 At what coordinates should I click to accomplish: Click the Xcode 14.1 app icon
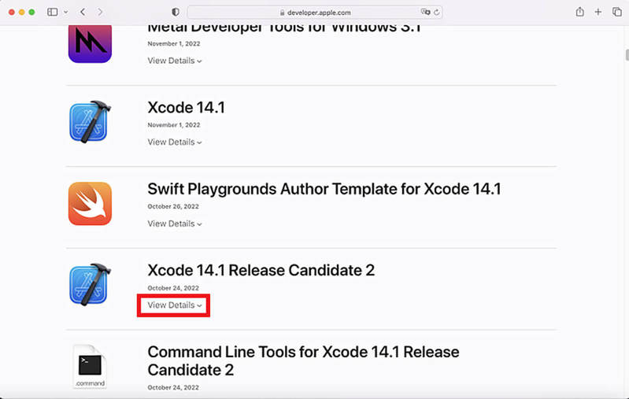click(90, 122)
